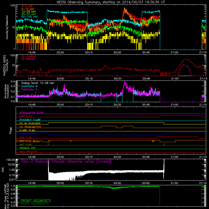Screen dimensions: 209x209
Task: Click 0.4 tick on modulation axis
Action: 13,82
